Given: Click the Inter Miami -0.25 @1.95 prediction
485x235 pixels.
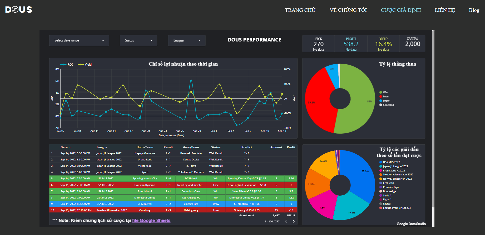Looking at the screenshot, I should point(247,191).
